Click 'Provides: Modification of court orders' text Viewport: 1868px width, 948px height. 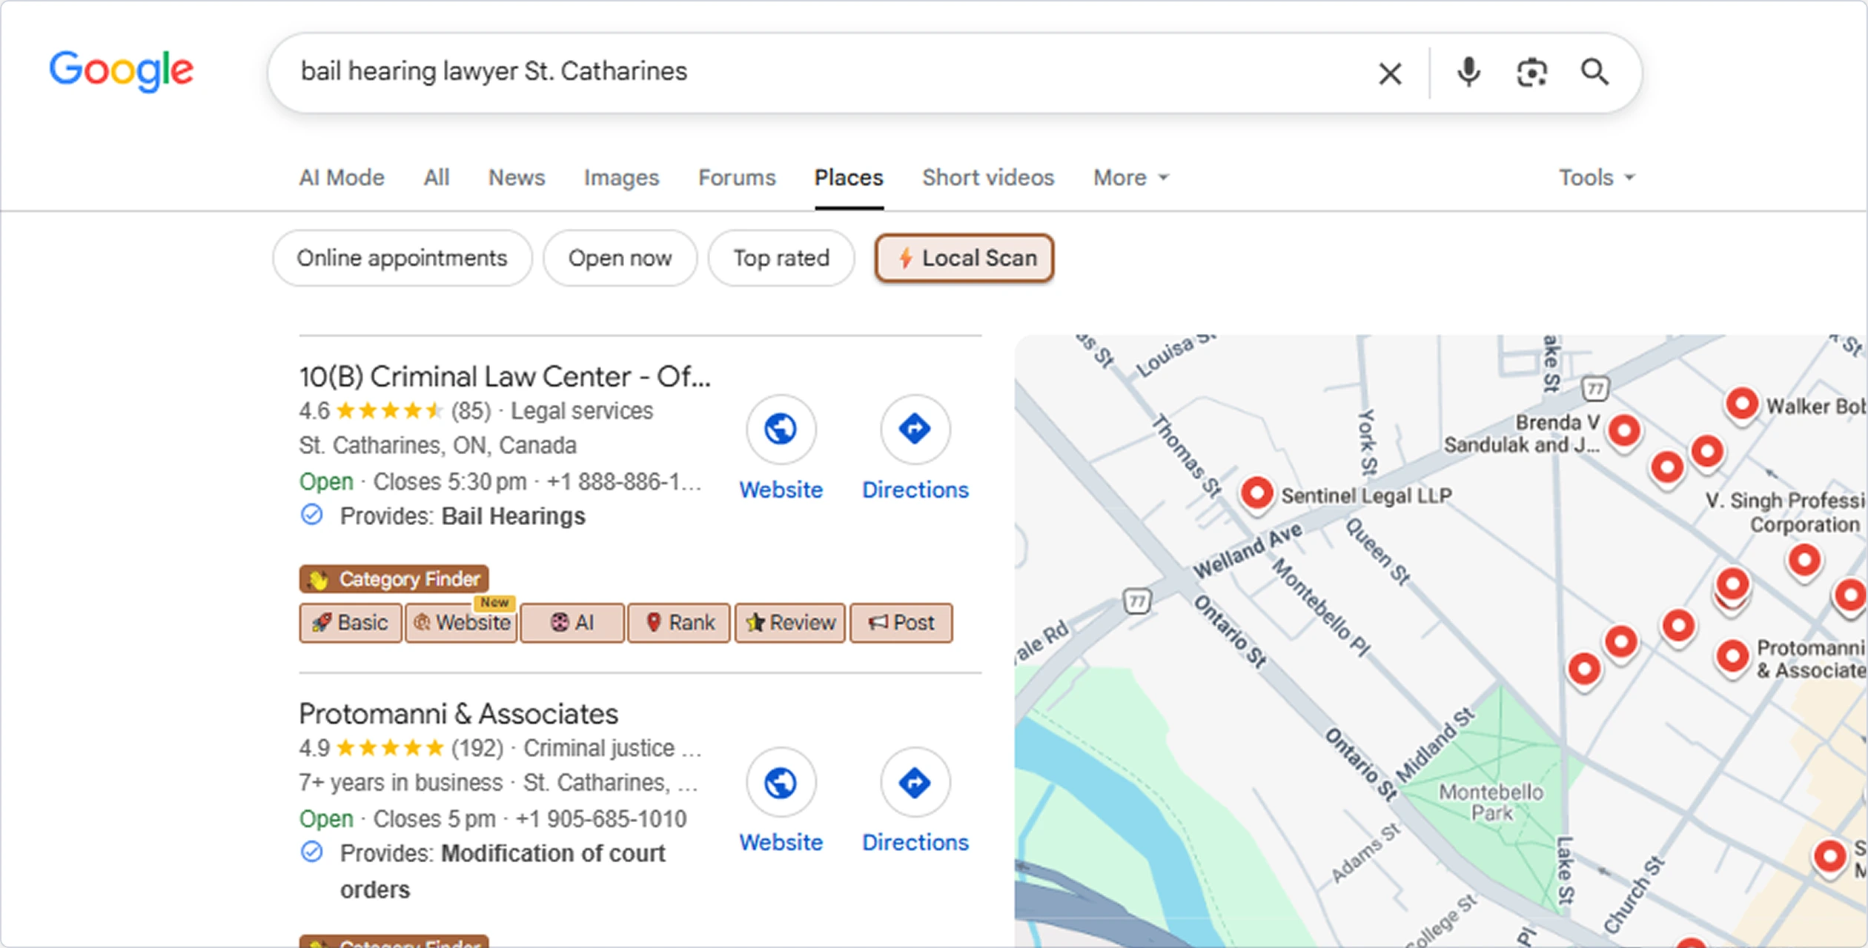point(503,871)
